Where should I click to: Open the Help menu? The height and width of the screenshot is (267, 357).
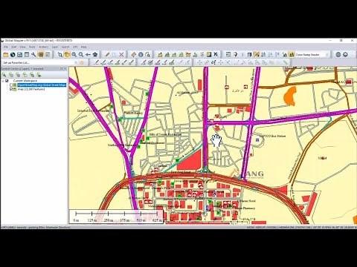click(84, 47)
